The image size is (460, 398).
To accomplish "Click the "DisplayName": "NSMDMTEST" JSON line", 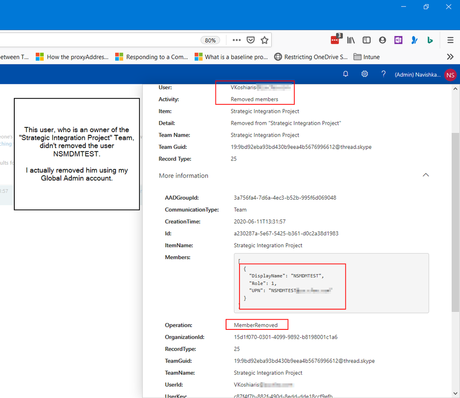I will coord(286,276).
